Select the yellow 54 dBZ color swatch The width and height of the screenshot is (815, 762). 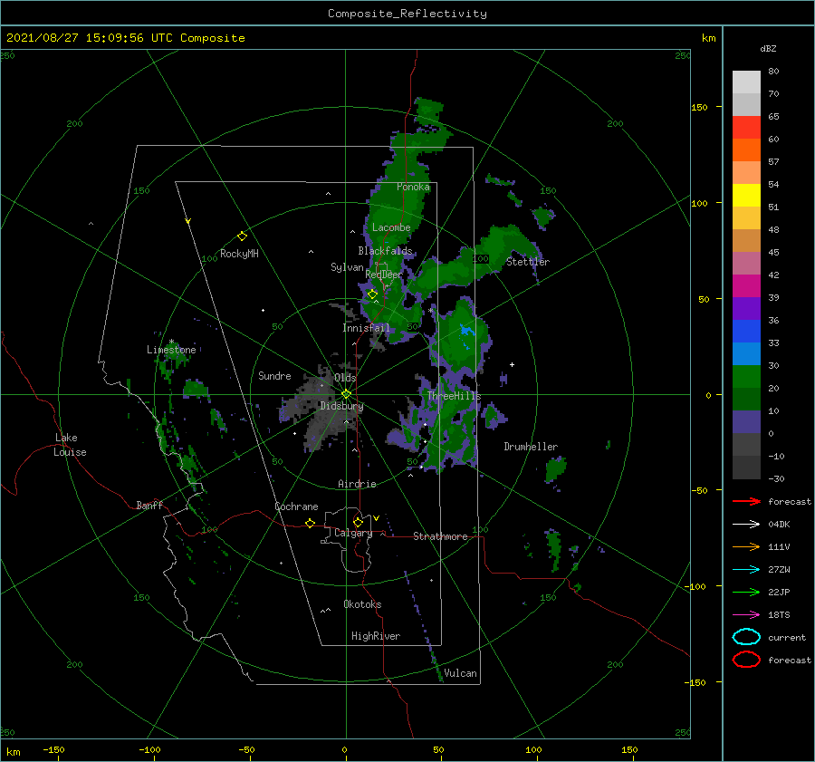tap(746, 195)
